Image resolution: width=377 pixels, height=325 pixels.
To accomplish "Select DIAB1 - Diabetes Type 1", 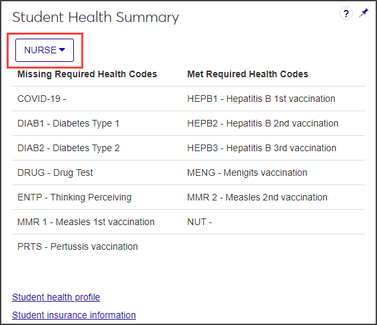I will pos(69,124).
